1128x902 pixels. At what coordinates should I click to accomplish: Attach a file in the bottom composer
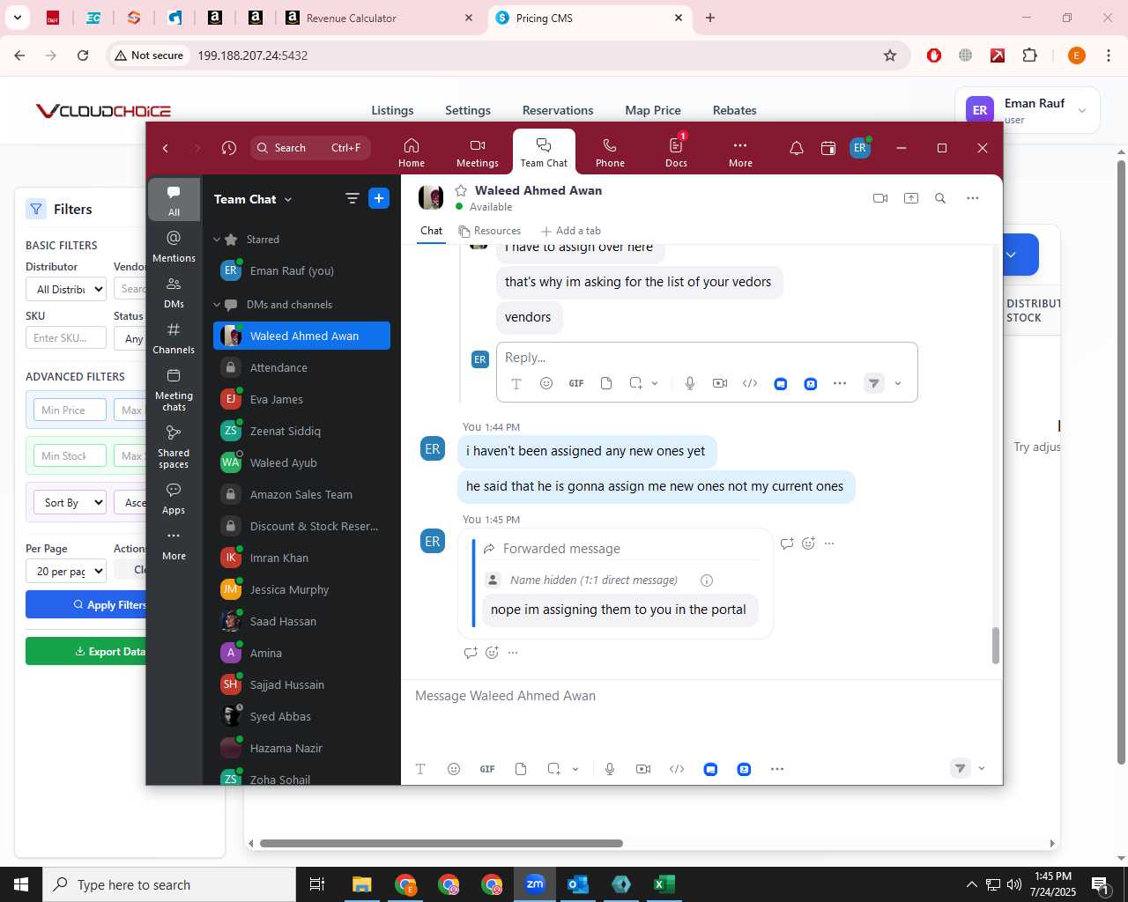(x=521, y=769)
